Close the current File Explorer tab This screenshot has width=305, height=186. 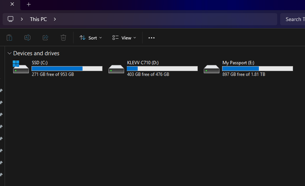point(12,4)
